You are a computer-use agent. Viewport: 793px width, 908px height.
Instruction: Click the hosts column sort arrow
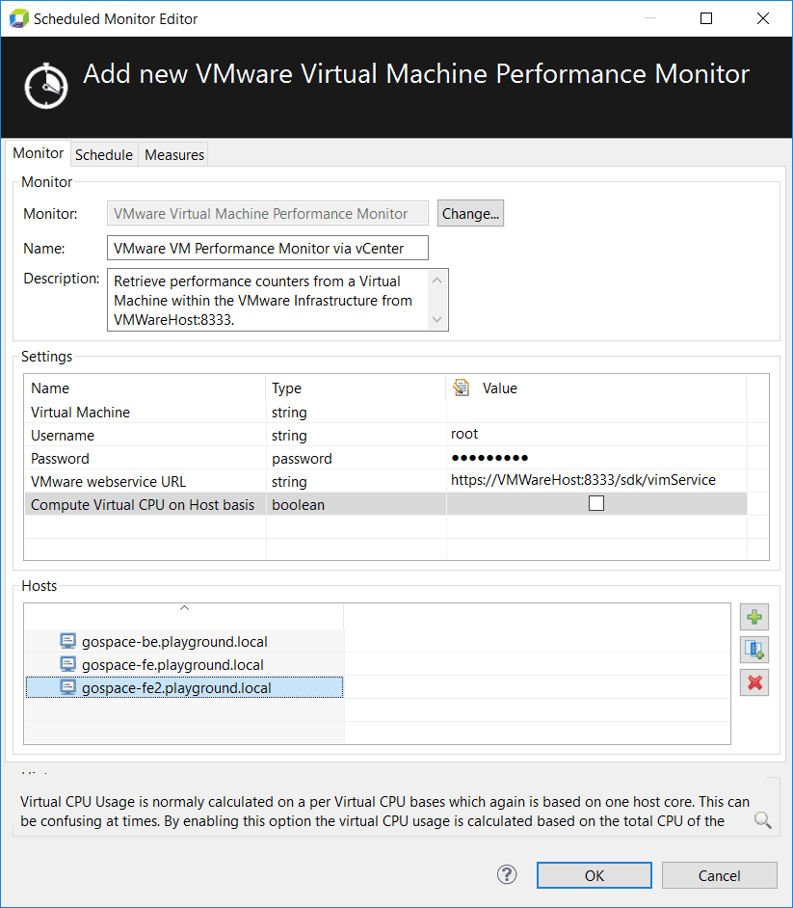click(185, 608)
